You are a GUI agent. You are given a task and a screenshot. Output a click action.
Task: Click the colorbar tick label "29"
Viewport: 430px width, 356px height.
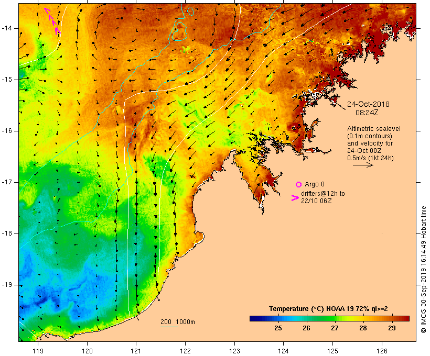(392, 328)
